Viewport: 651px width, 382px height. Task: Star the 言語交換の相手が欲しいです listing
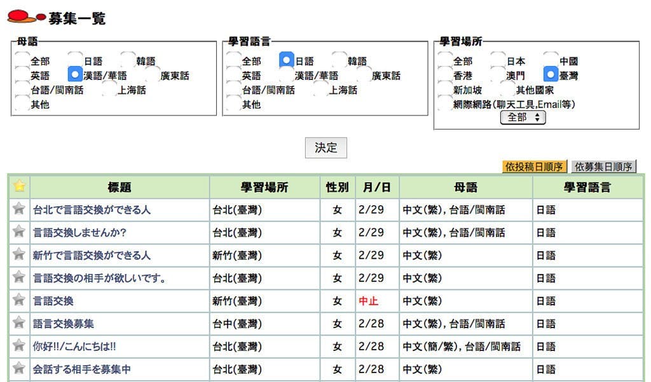[19, 277]
